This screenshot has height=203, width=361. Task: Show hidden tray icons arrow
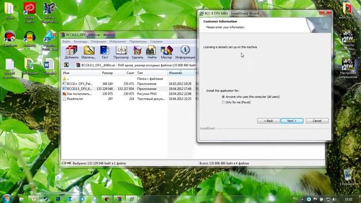coord(302,199)
